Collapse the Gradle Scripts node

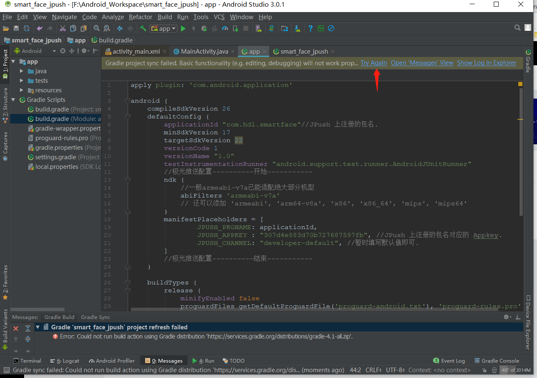click(13, 100)
